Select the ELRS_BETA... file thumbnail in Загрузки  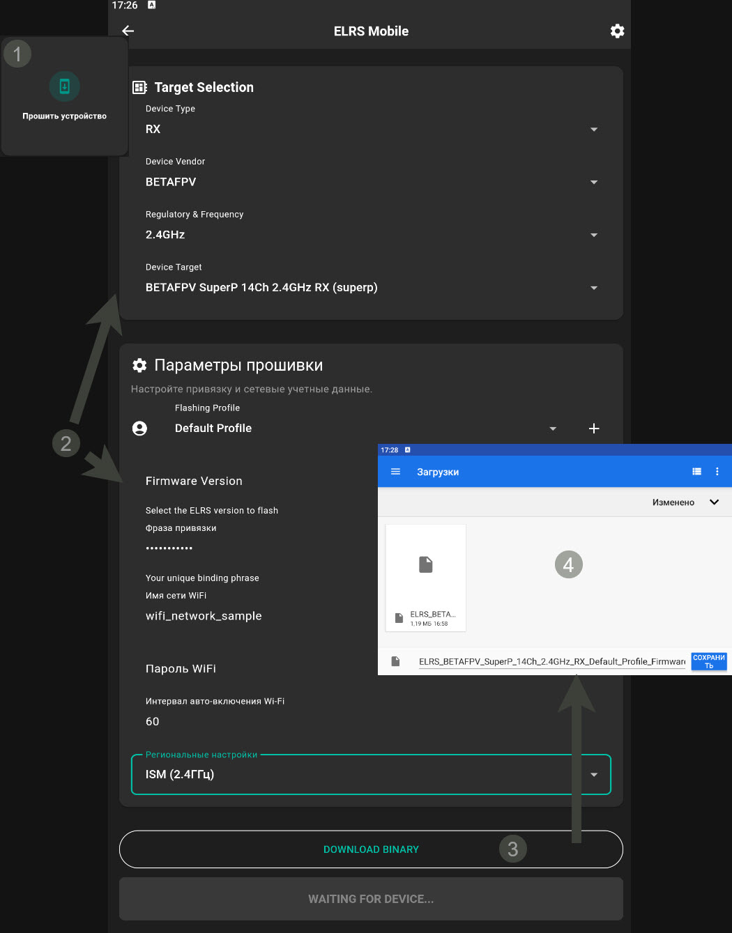[x=425, y=578]
